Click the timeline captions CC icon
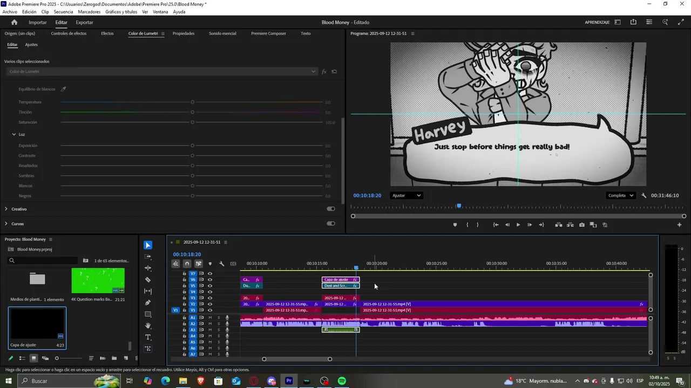Viewport: 691px width, 388px height. click(233, 264)
